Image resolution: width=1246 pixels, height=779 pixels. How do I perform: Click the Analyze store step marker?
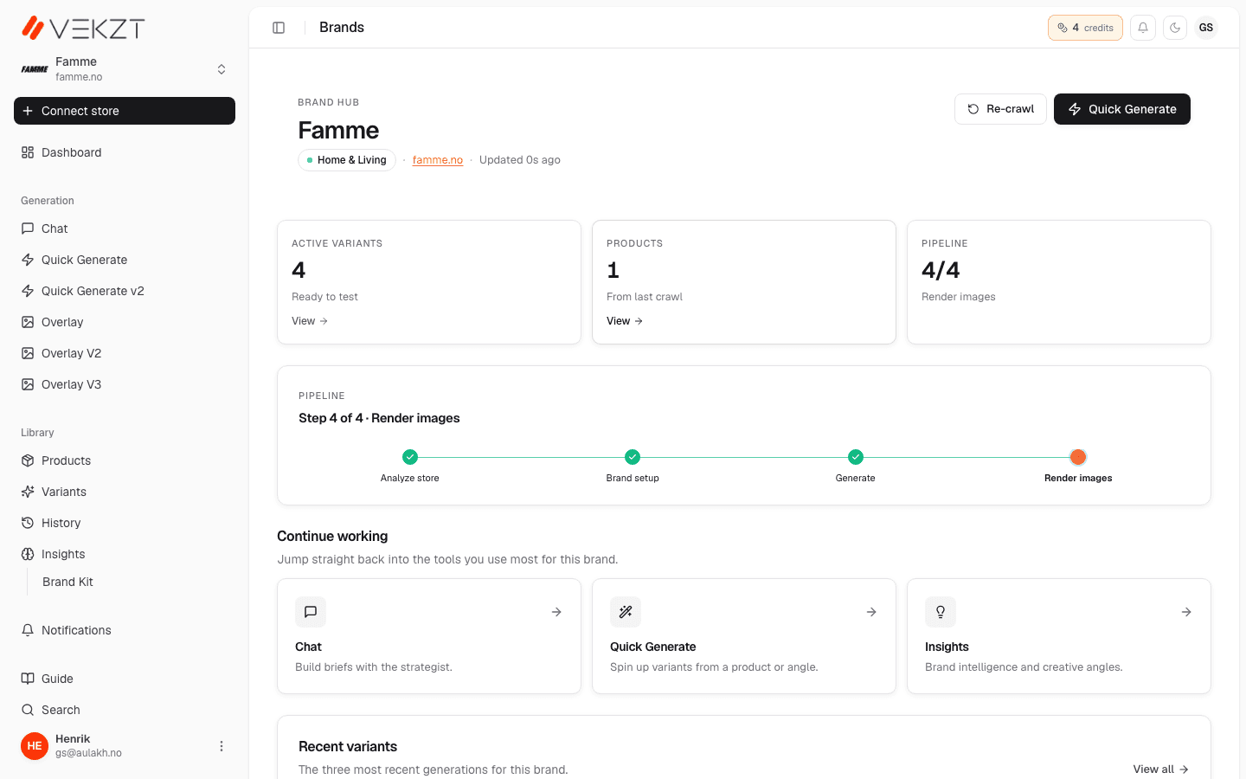point(410,457)
